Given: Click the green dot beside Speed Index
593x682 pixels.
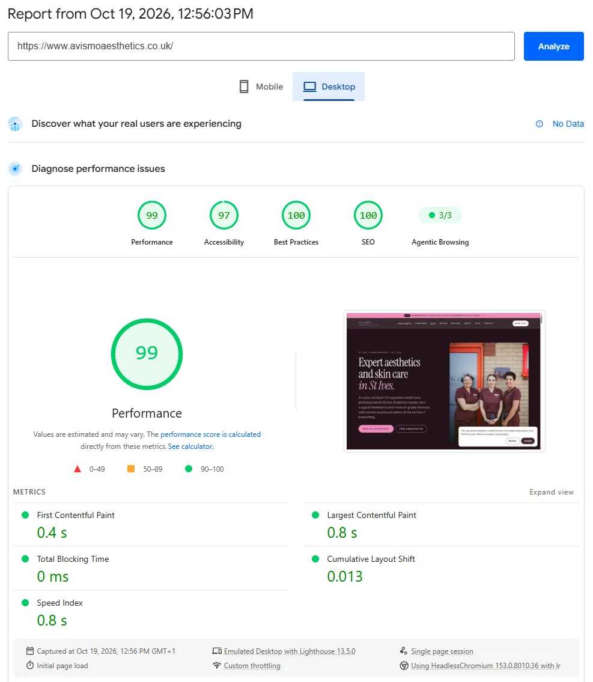Looking at the screenshot, I should (25, 603).
